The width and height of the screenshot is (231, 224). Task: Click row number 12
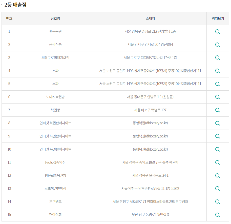[x=9, y=175]
